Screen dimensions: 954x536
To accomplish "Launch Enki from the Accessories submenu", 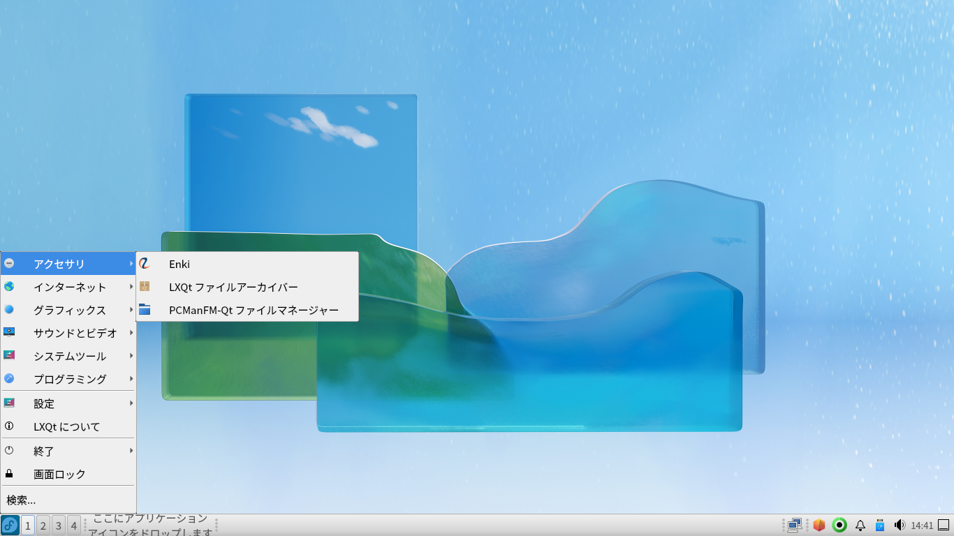I will (x=247, y=264).
